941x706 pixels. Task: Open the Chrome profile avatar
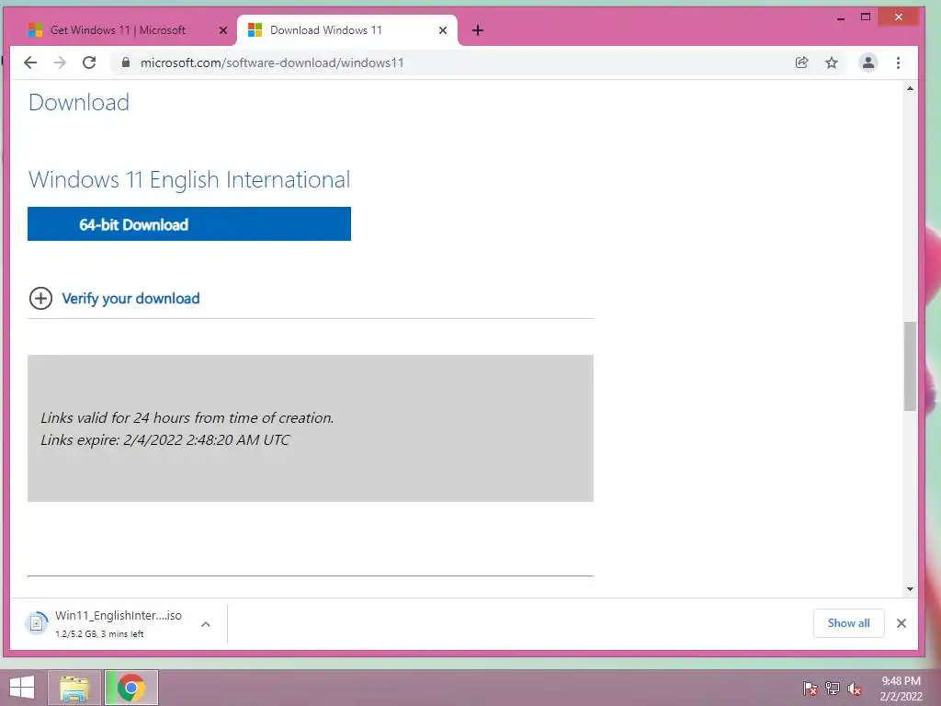[x=867, y=63]
